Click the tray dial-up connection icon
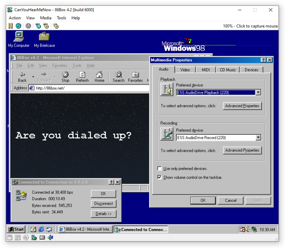 [254, 229]
